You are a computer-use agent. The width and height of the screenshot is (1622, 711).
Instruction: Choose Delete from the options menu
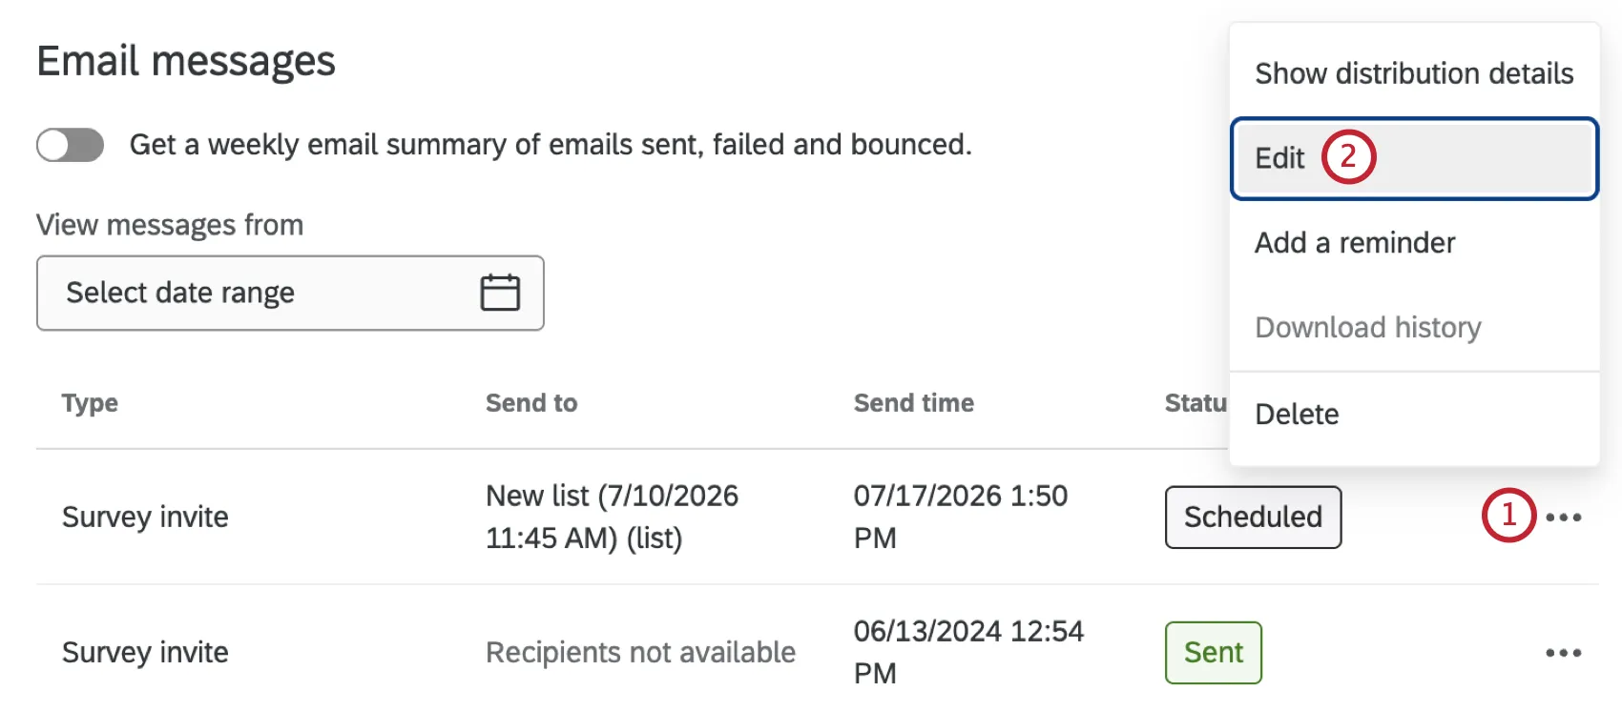pyautogui.click(x=1414, y=415)
